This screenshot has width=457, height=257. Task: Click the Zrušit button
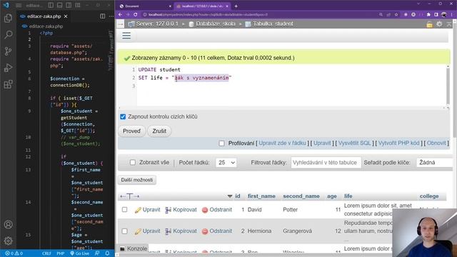pos(159,131)
